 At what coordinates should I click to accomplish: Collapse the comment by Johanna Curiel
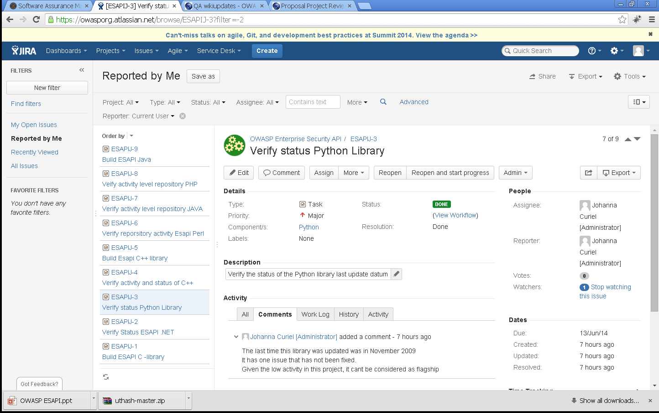[x=236, y=337]
